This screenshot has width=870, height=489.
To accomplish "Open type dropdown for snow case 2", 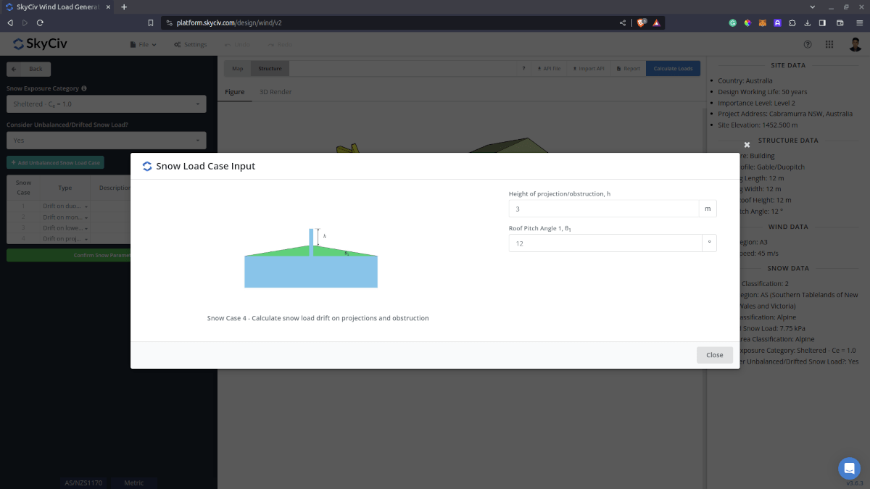I will (x=65, y=217).
